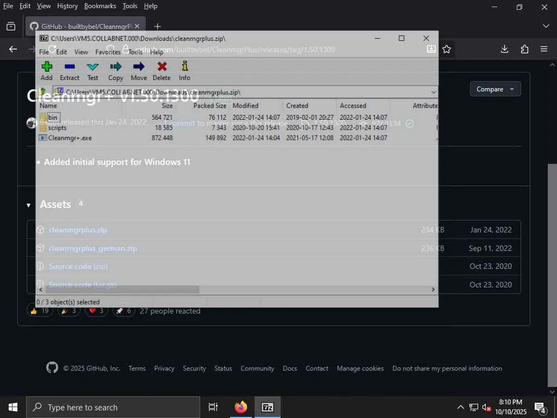Click the rocket reaction button
This screenshot has width=557, height=418.
tap(123, 311)
